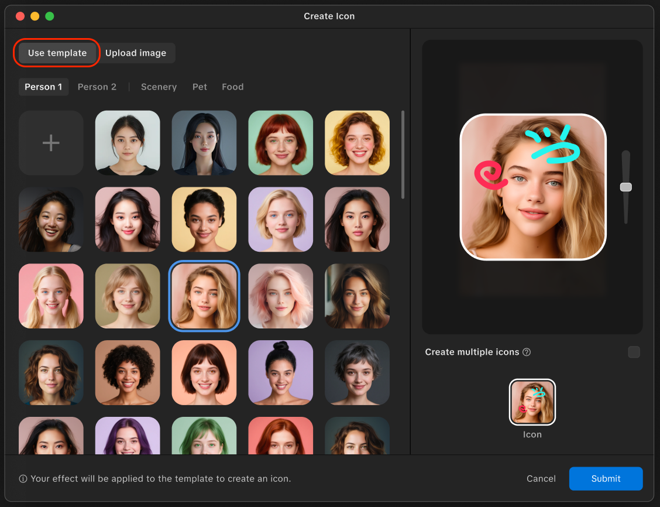Select the short gray hair template

click(x=357, y=372)
